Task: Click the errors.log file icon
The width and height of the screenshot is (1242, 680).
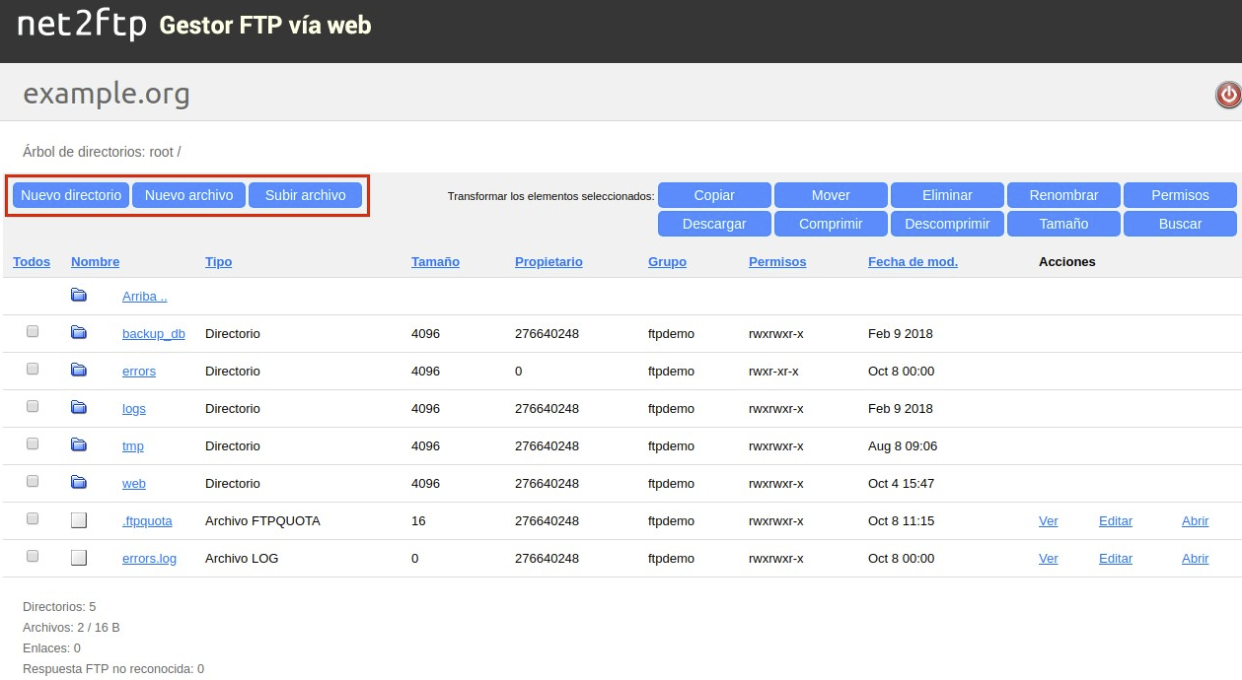Action: (x=79, y=558)
